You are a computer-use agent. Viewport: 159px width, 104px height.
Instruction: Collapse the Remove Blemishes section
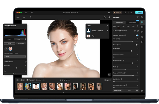tap(114, 31)
